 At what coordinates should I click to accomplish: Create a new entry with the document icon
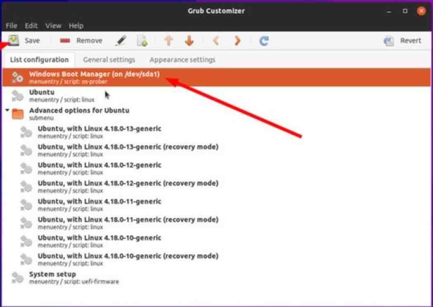coord(142,41)
